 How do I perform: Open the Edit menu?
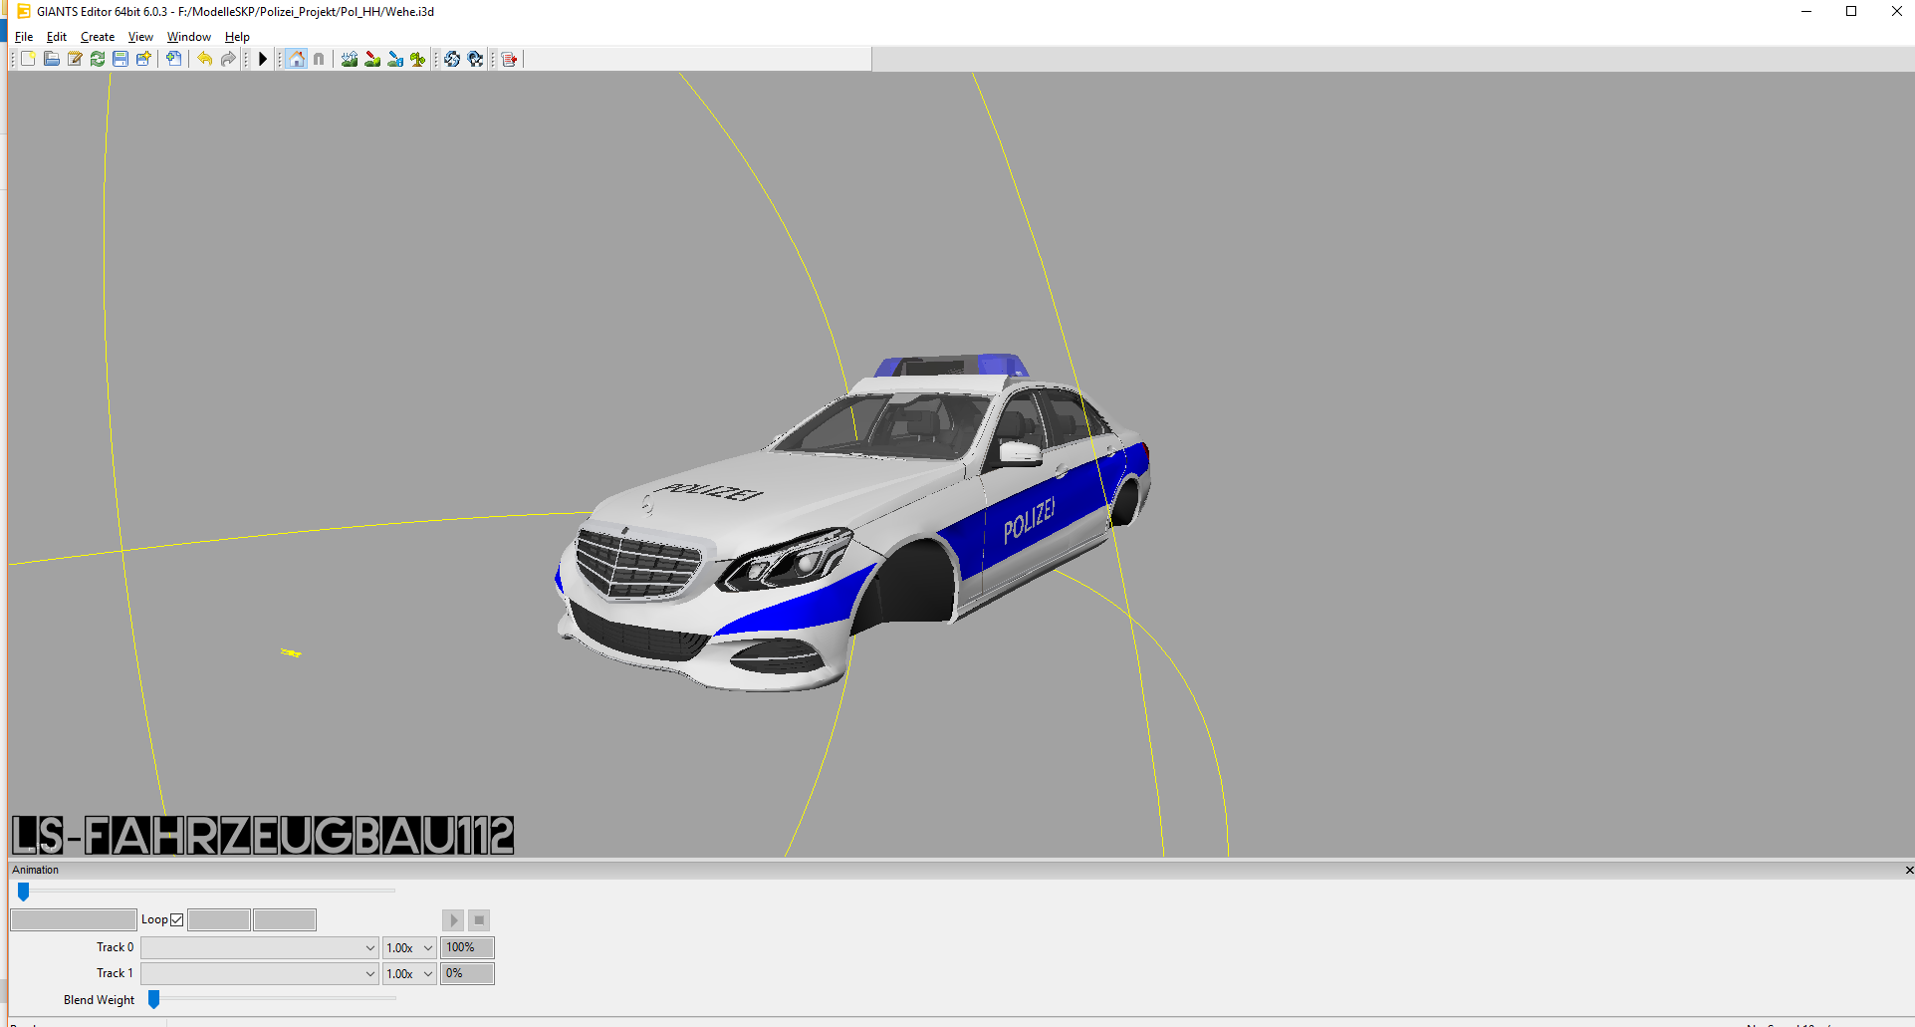(x=57, y=37)
